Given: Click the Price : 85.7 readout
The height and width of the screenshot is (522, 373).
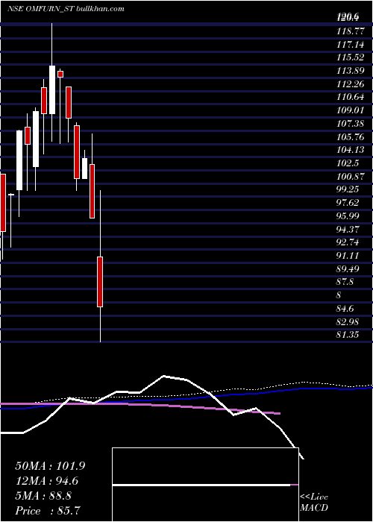Looking at the screenshot, I should [x=48, y=511].
